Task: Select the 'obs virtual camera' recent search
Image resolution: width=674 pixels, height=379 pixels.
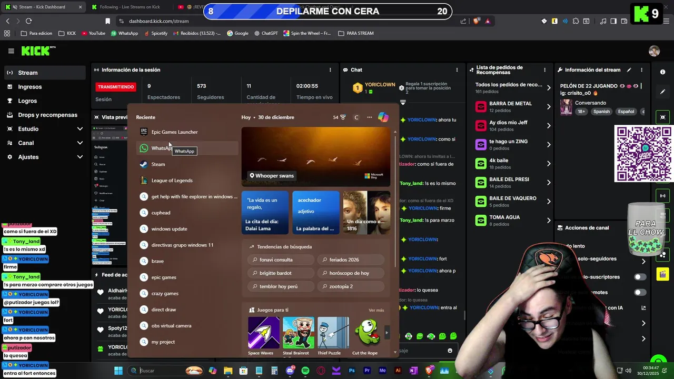Action: coord(187,326)
